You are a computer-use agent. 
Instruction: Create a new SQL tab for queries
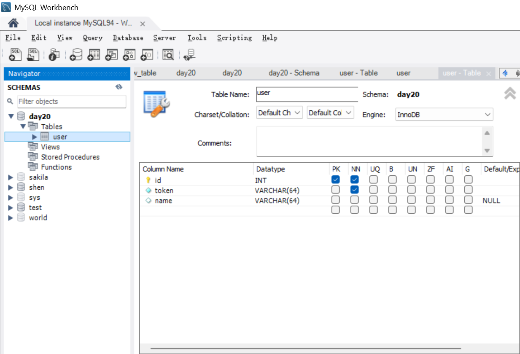point(15,54)
